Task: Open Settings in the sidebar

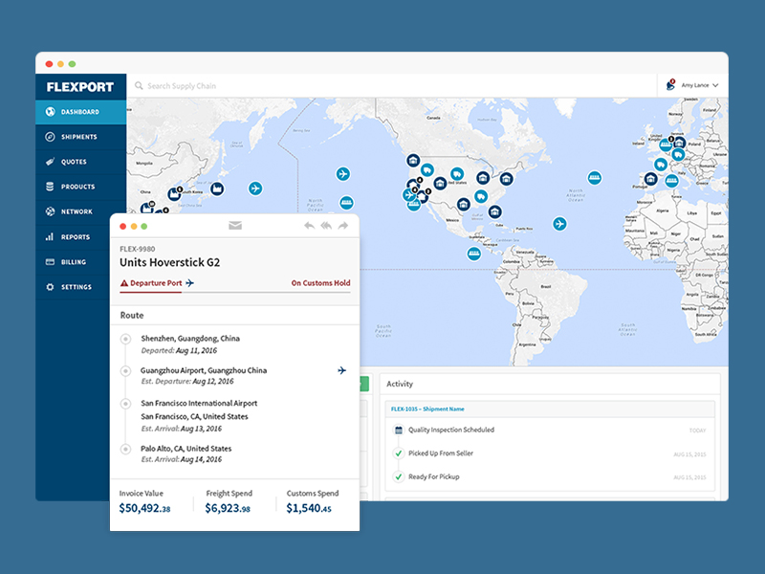Action: 74,286
